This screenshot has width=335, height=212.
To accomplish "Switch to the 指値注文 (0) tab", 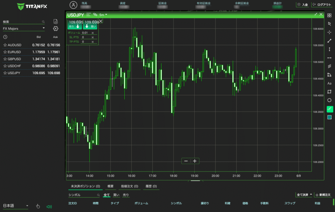I will click(130, 186).
